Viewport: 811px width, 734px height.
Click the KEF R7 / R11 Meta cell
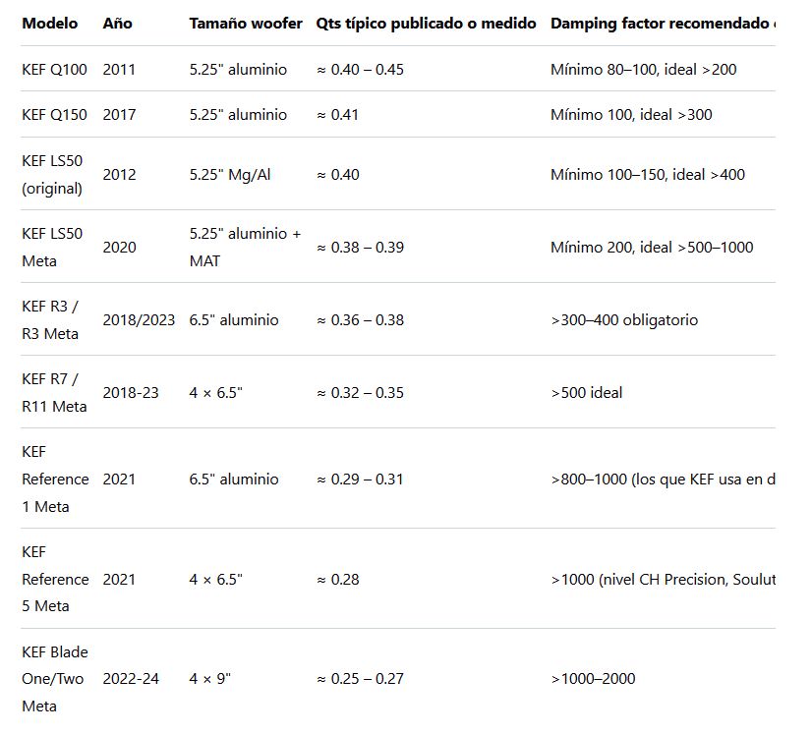(x=54, y=393)
